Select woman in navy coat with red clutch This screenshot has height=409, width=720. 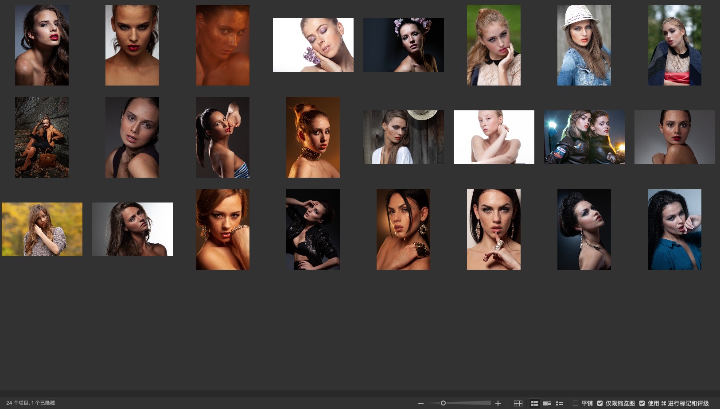tap(674, 45)
